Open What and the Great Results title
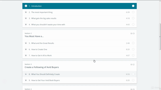161x90 pixels. tap(43, 43)
